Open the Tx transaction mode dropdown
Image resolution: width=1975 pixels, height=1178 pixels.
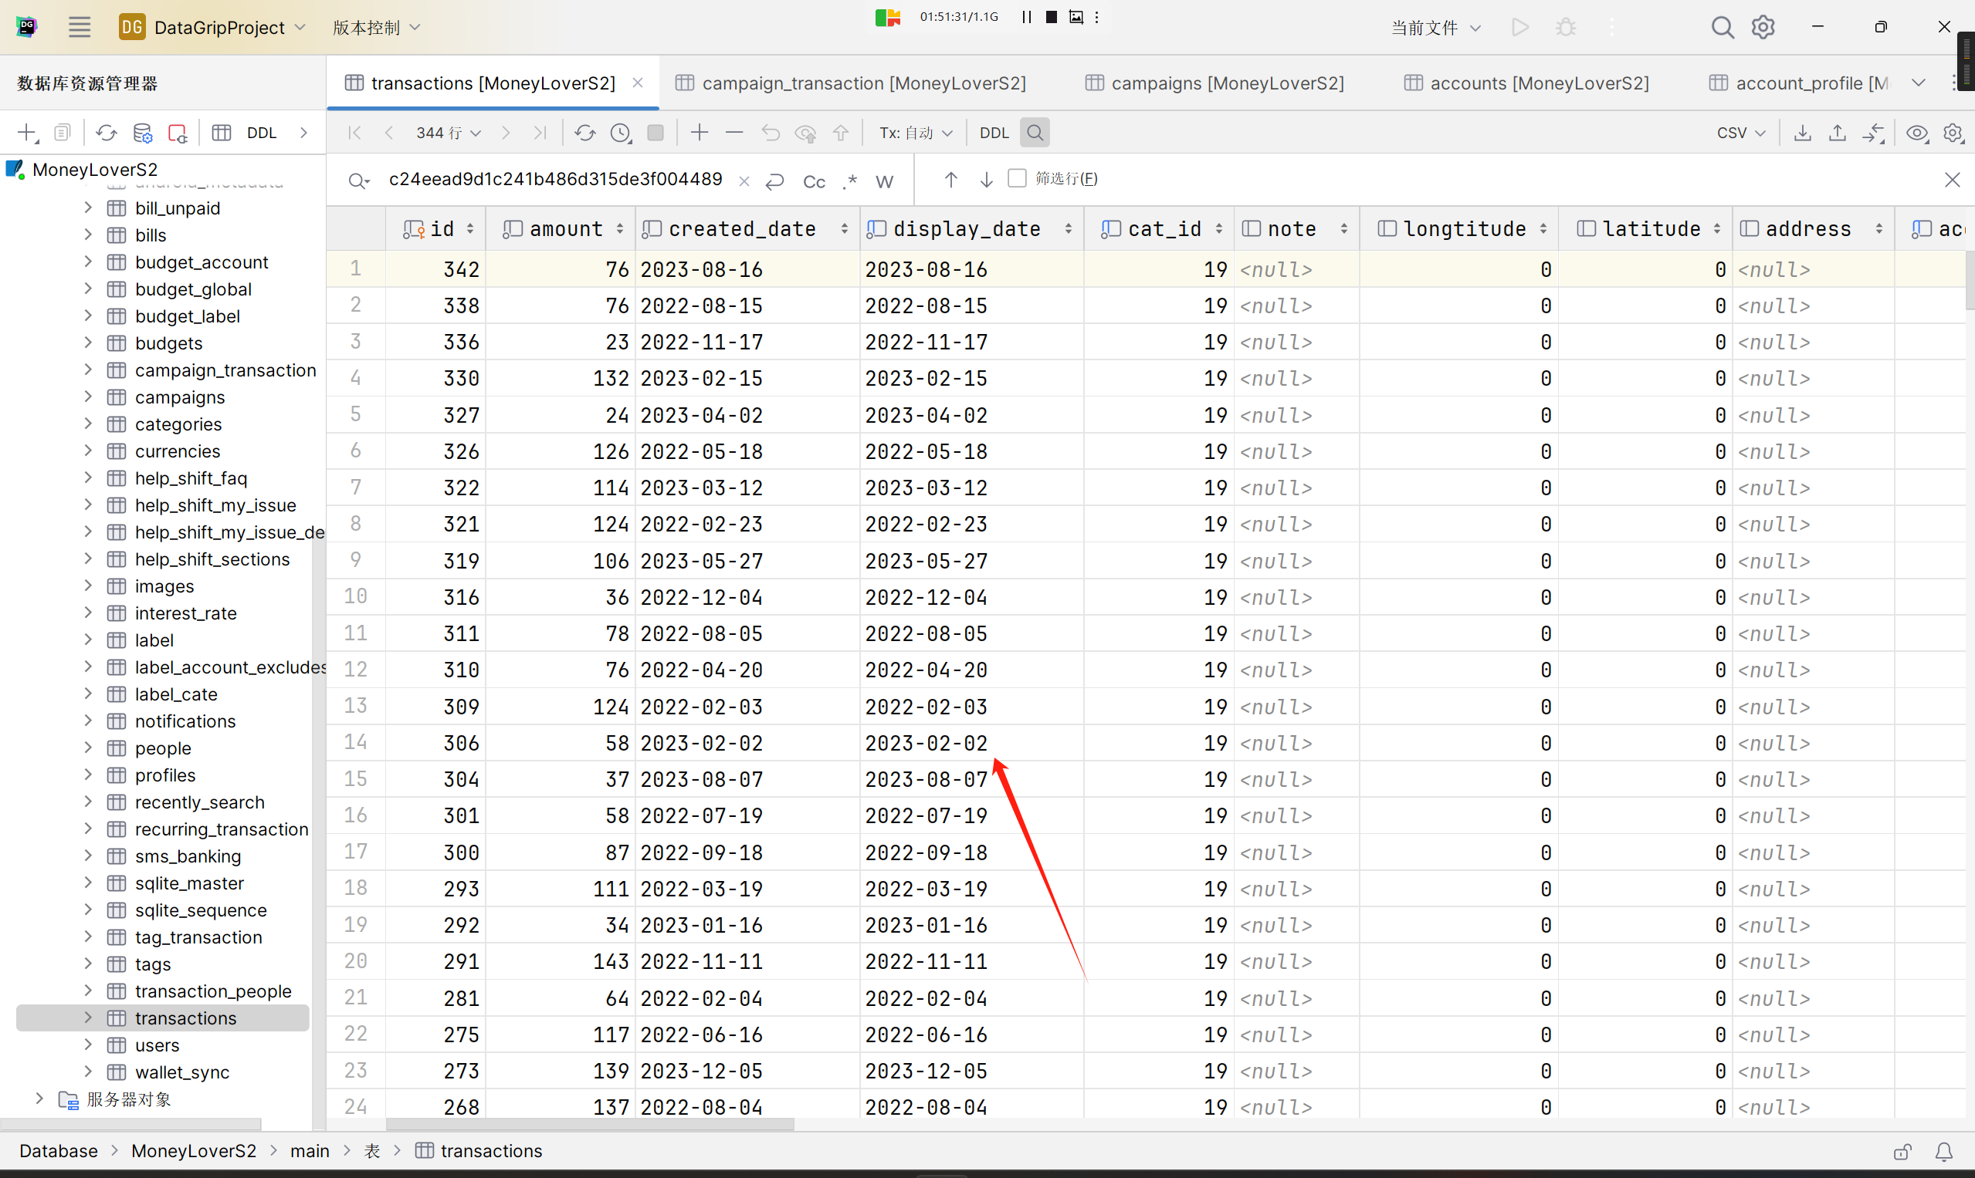[915, 133]
